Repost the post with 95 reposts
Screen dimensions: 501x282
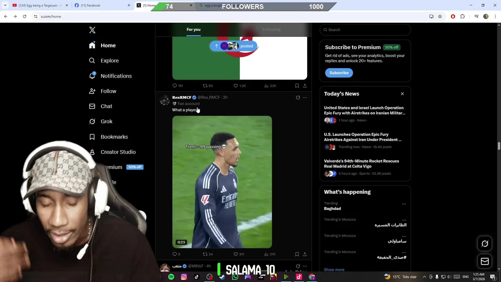pyautogui.click(x=207, y=86)
